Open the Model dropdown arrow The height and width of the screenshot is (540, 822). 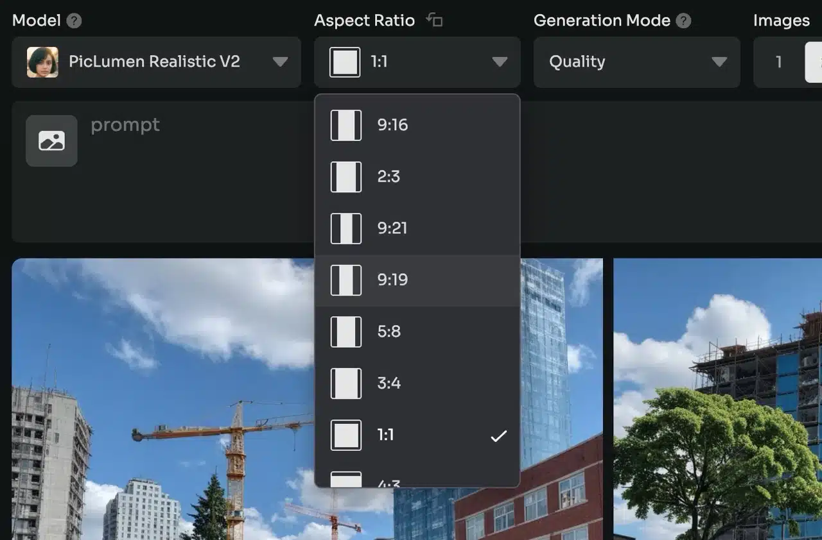coord(280,62)
